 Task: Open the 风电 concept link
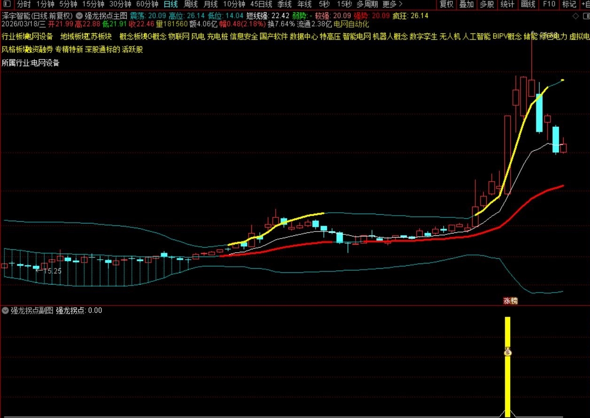(x=198, y=37)
